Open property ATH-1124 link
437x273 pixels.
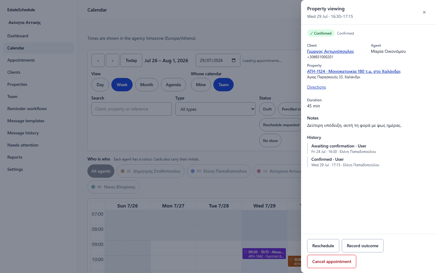coord(354,71)
